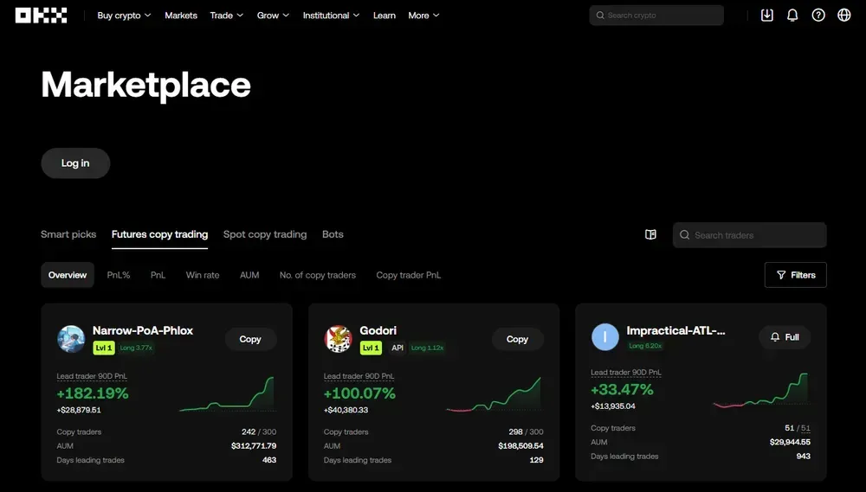Open the language globe icon
866x492 pixels.
843,16
